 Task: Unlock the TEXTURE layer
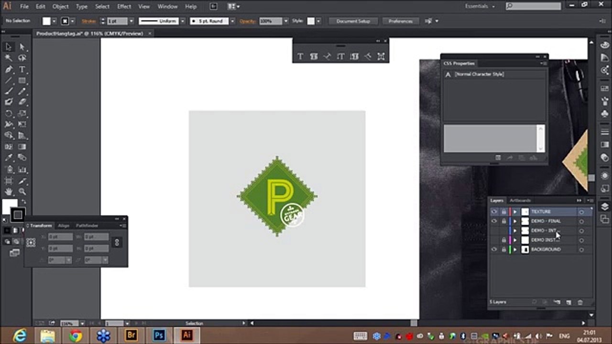(x=503, y=212)
